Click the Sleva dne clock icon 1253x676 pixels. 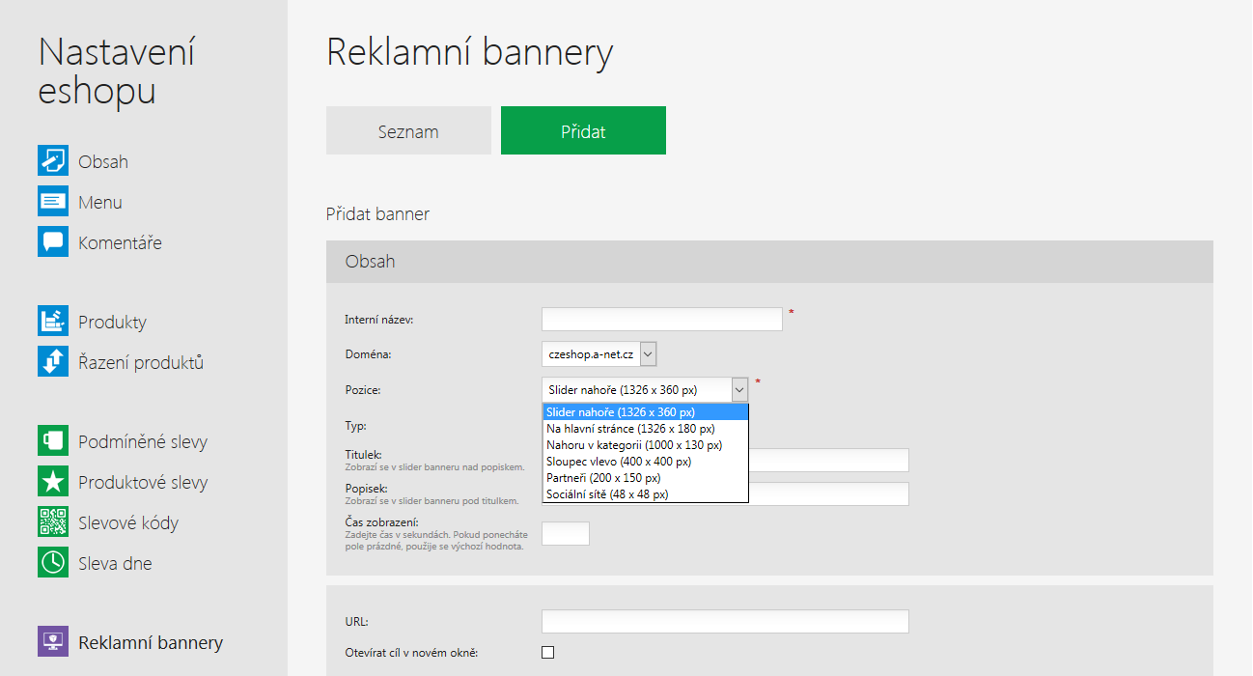53,562
